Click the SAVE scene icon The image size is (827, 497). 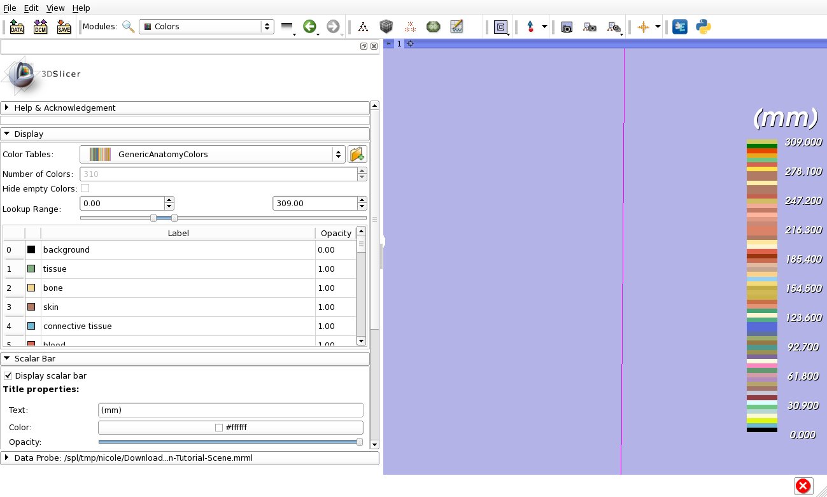(64, 27)
